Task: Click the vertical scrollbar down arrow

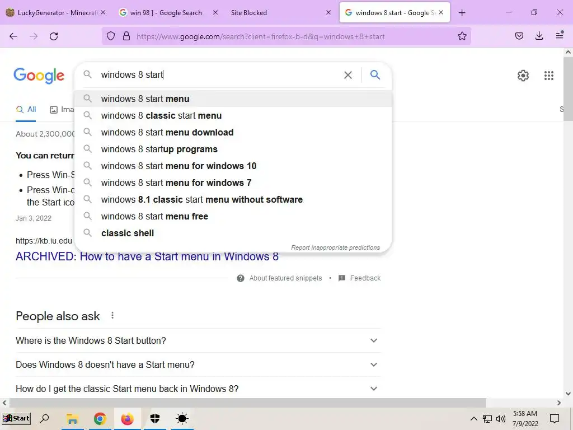Action: tap(568, 394)
